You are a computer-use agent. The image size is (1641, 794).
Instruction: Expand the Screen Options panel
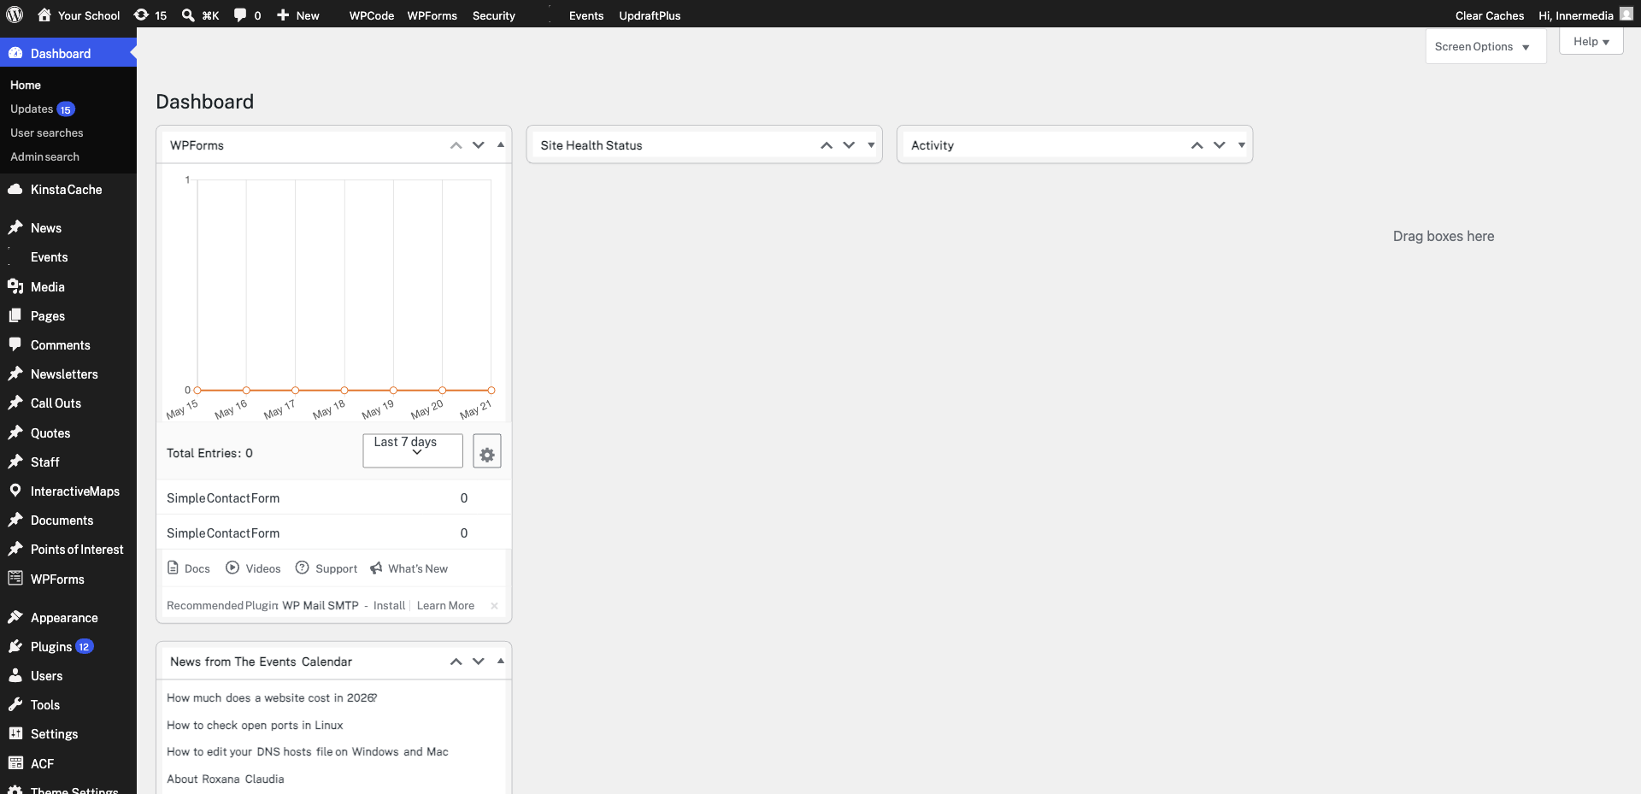pyautogui.click(x=1485, y=46)
